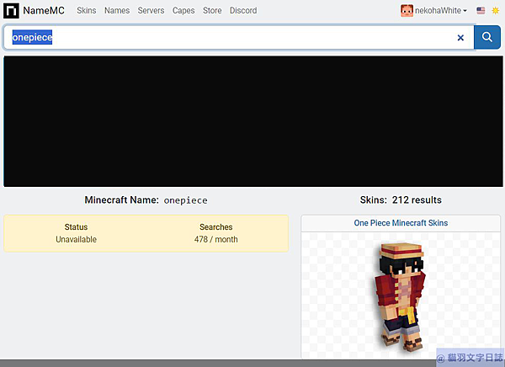Screen dimensions: 505x367
Task: Open the One Piece Minecraft Skins link
Action: click(401, 223)
